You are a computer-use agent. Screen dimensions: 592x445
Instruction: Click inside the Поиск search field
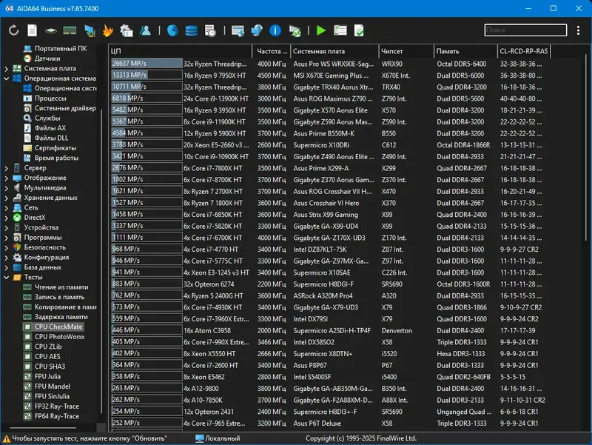click(525, 30)
